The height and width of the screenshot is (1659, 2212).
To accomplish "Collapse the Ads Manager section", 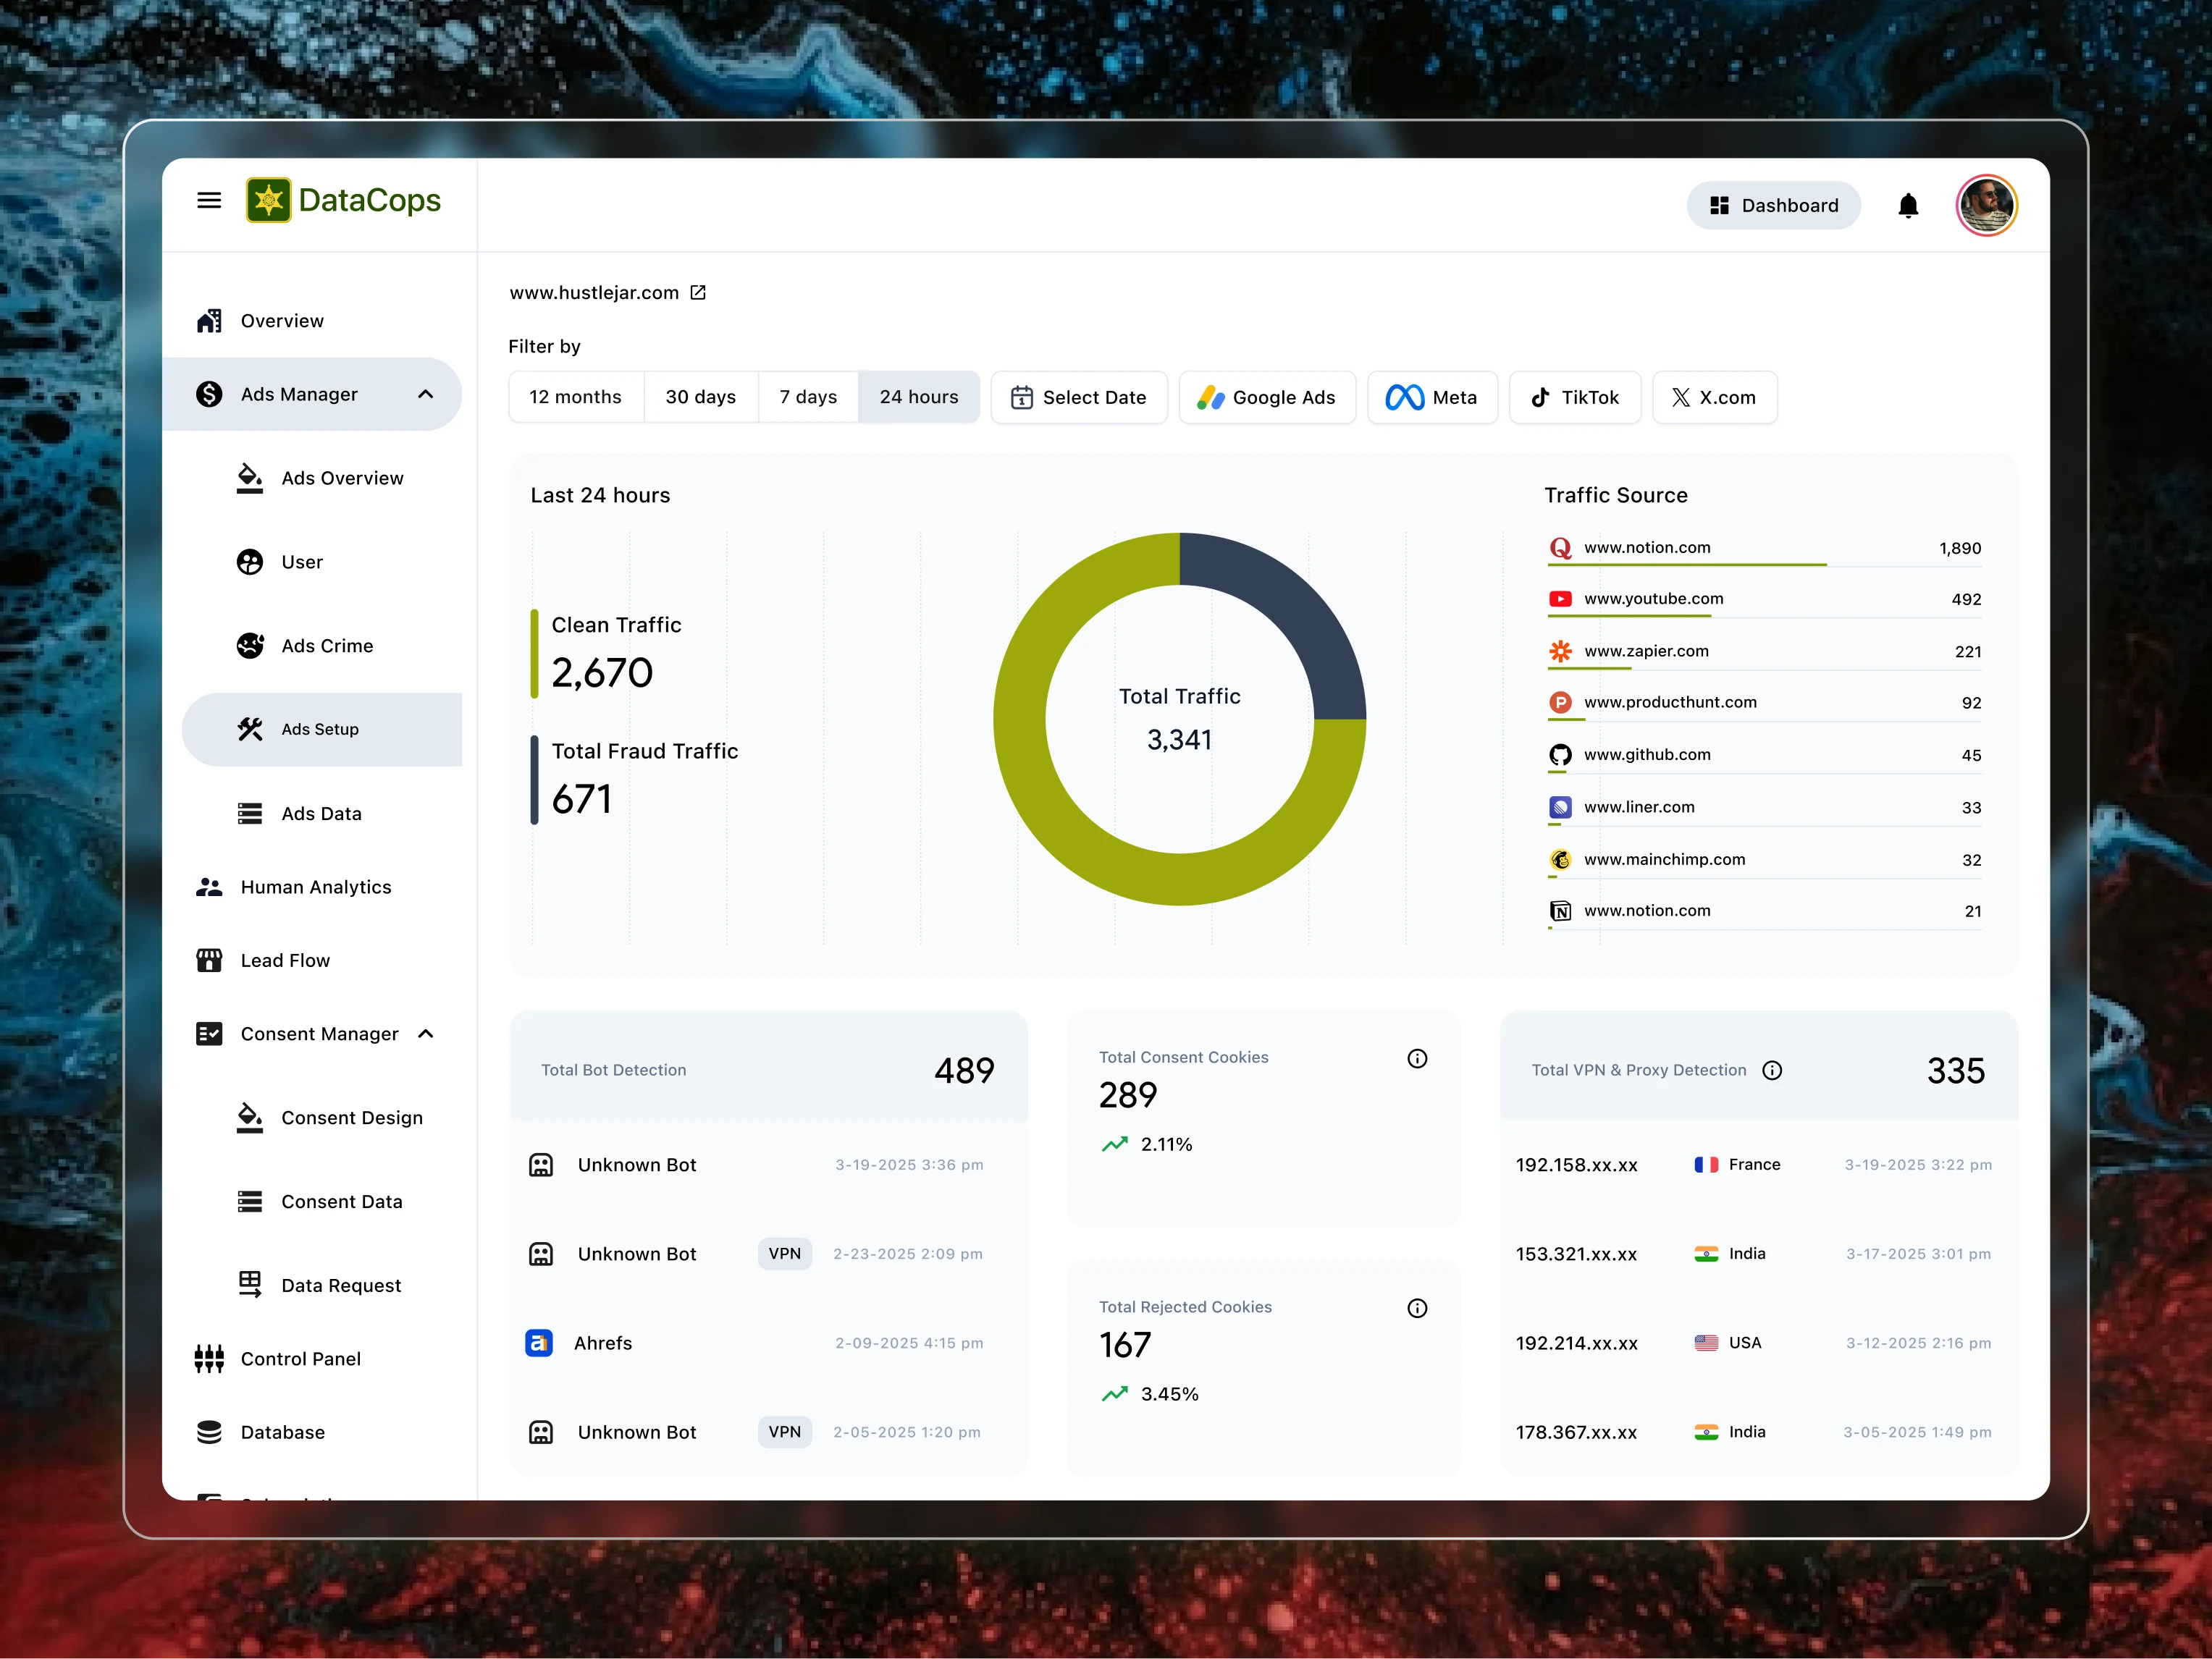I will click(425, 394).
